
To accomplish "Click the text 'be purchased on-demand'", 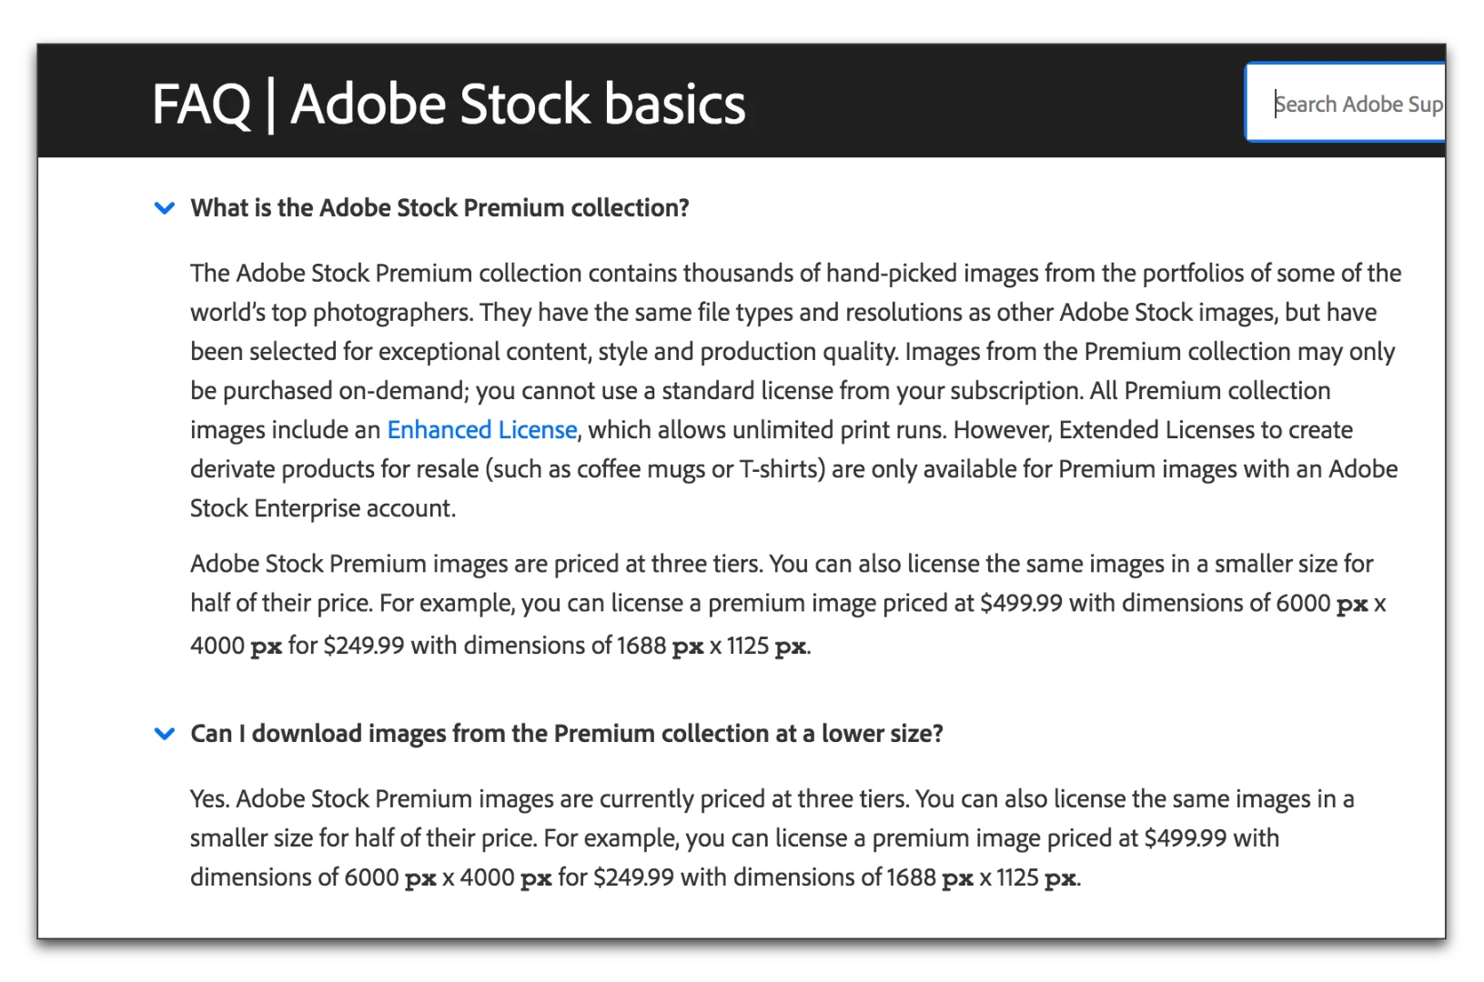I will tap(328, 391).
